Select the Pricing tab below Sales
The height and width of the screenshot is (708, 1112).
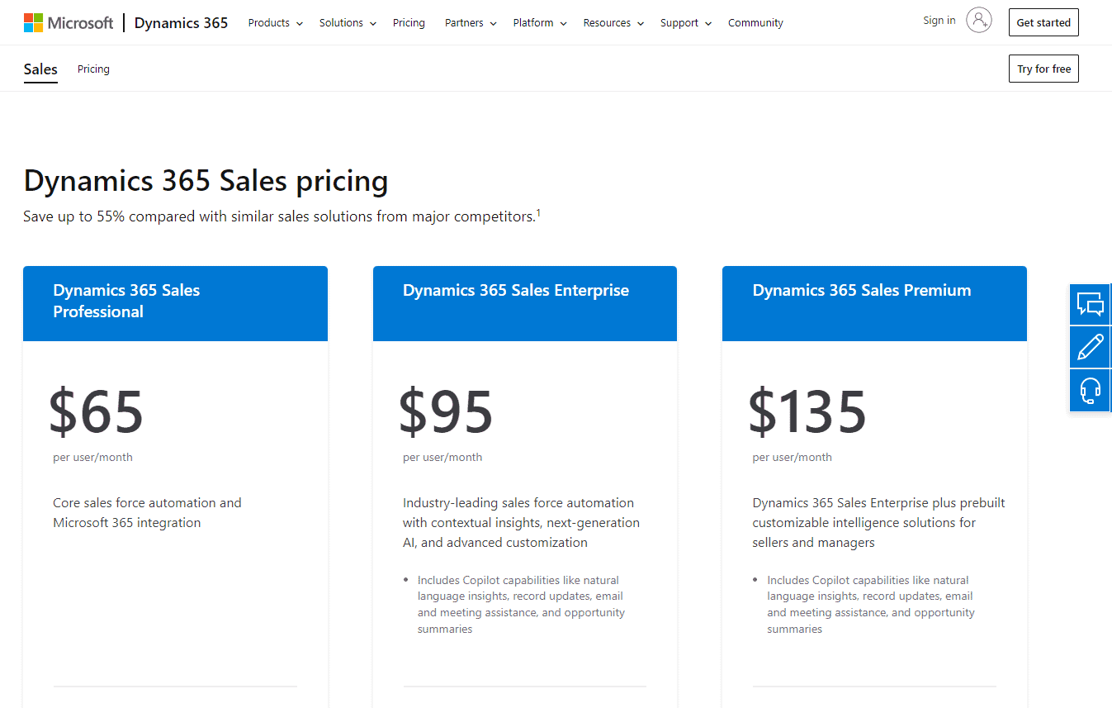coord(93,69)
